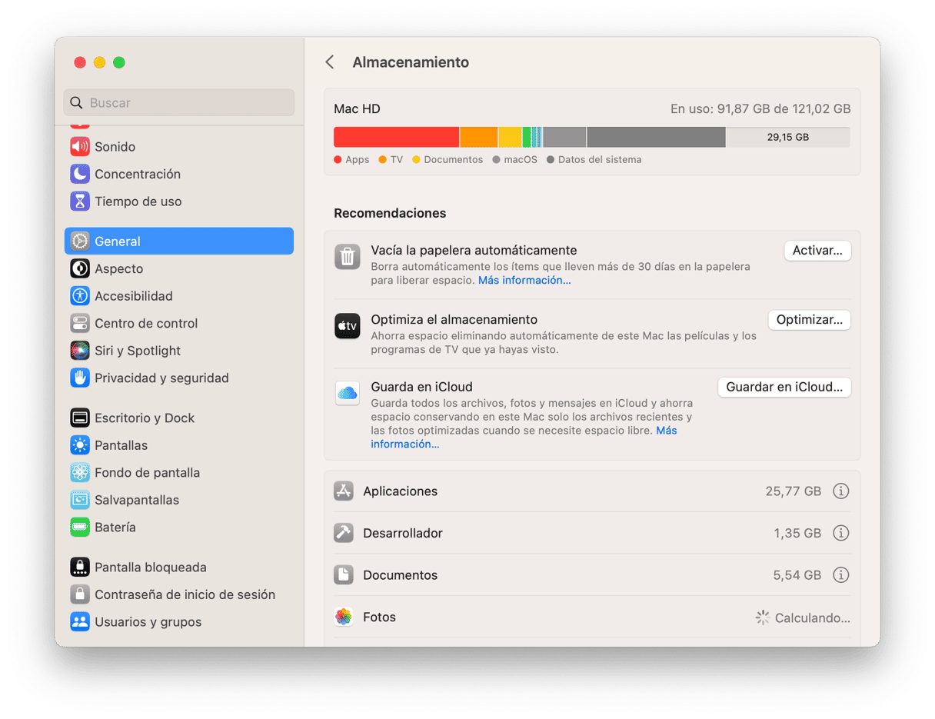Viewport: 935px width, 719px height.
Task: Click the General gear icon
Action: click(x=80, y=241)
